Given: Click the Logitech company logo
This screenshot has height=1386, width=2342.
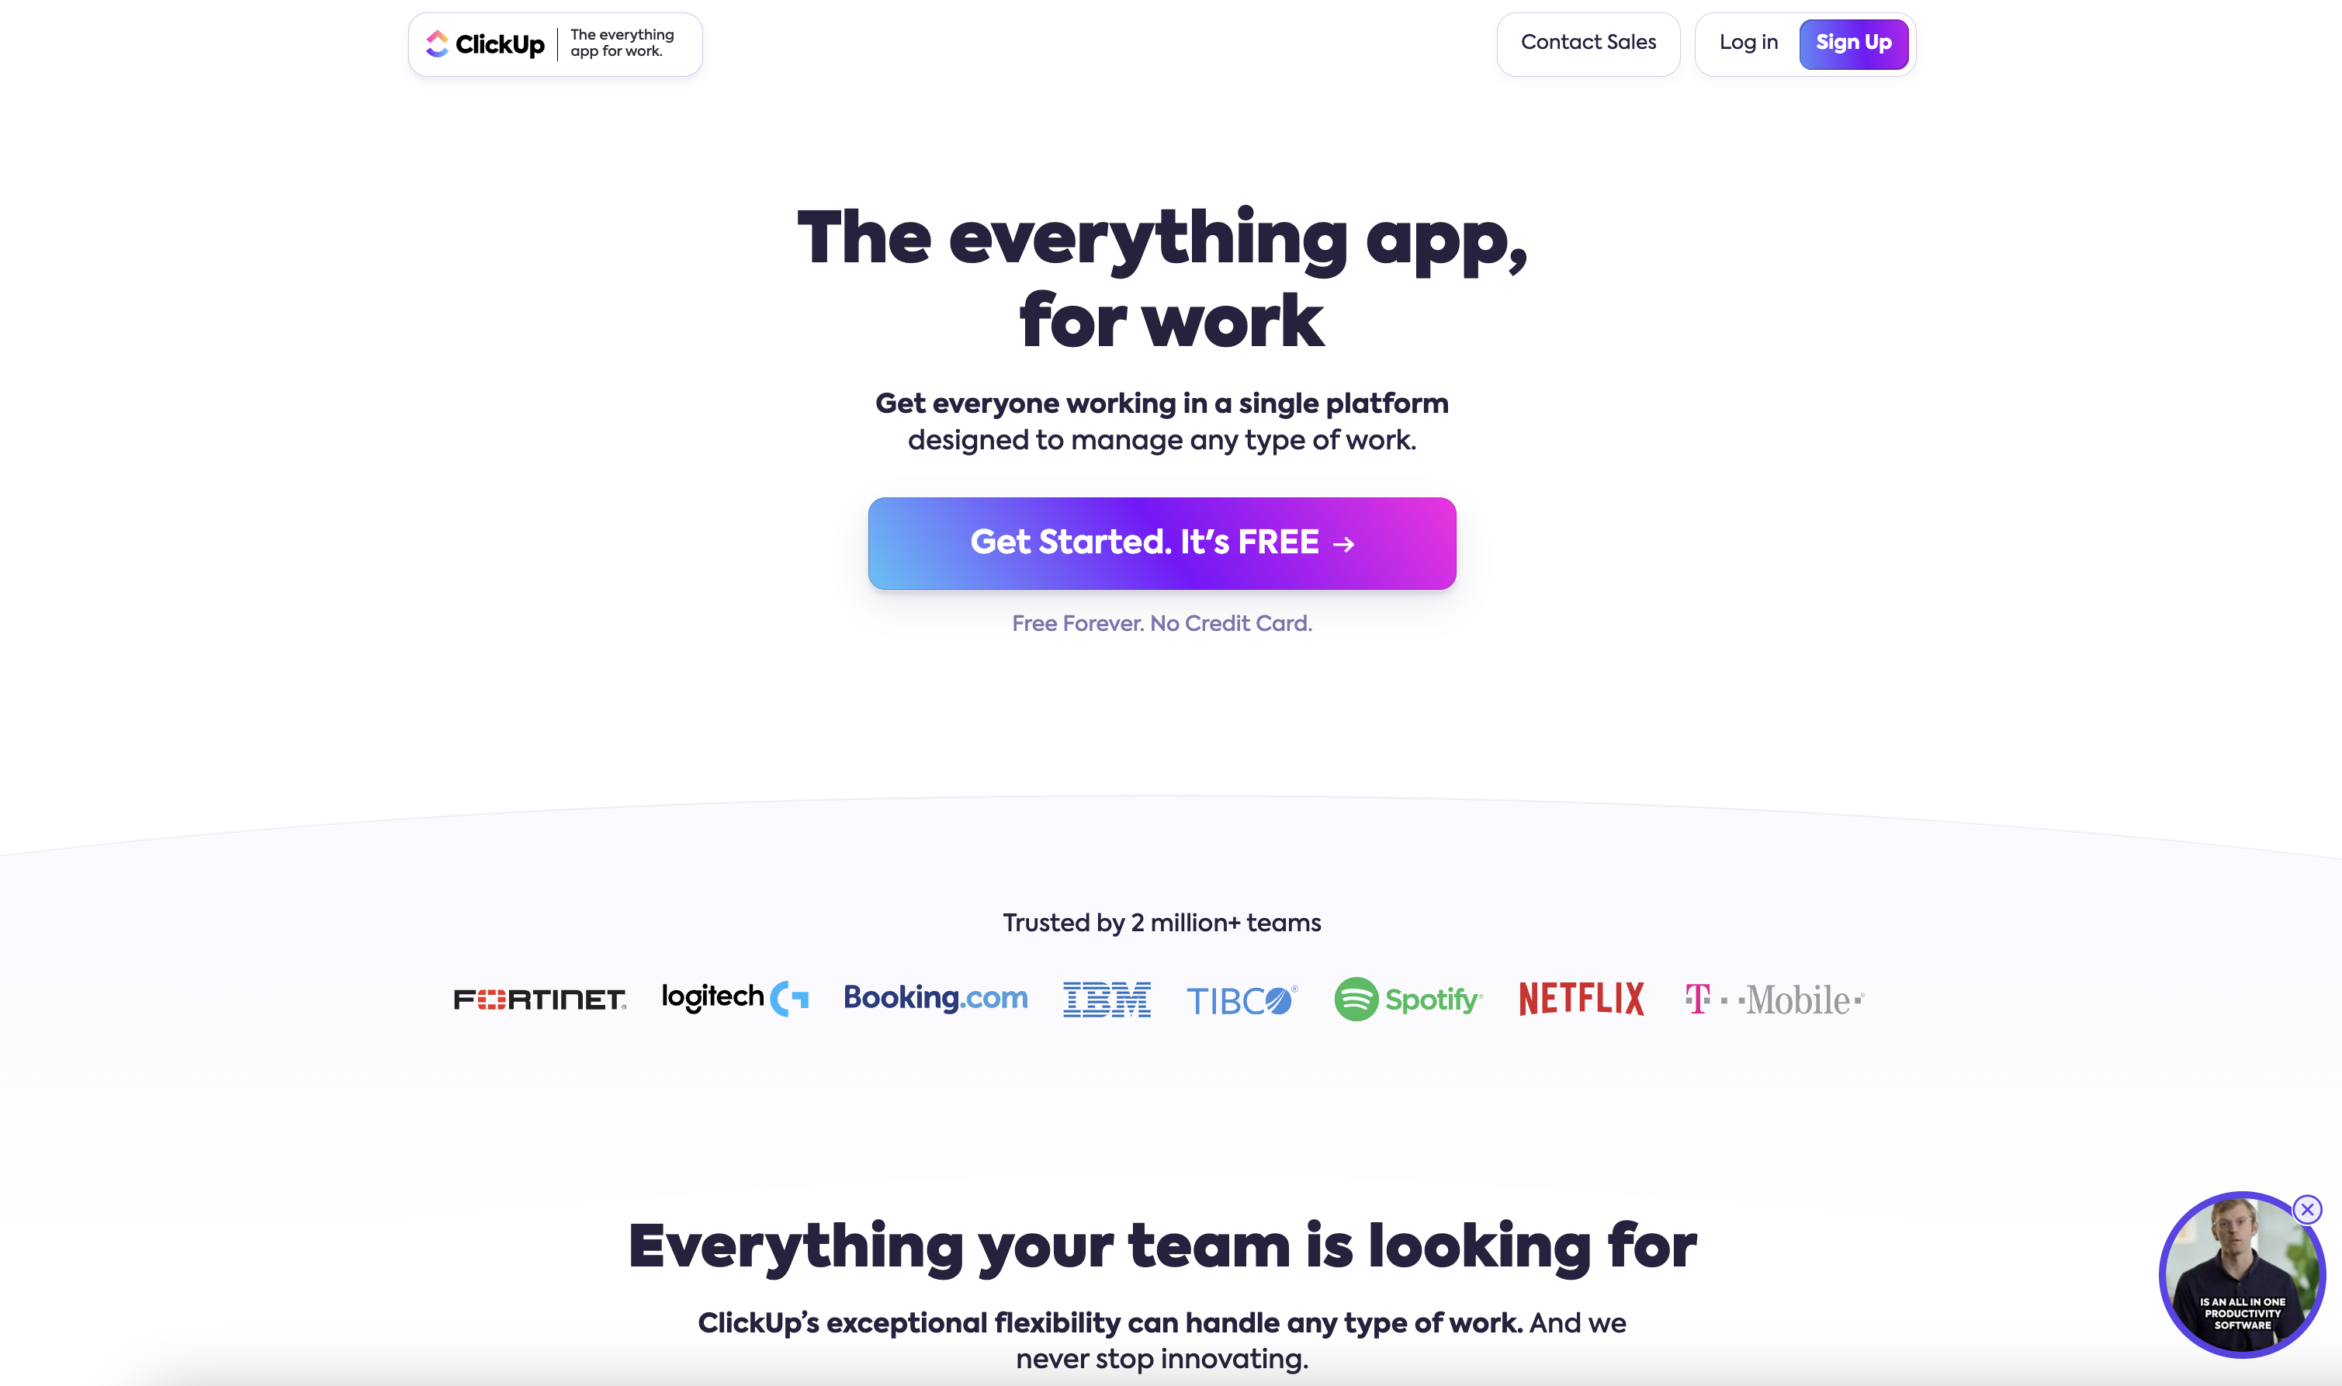Looking at the screenshot, I should 733,996.
